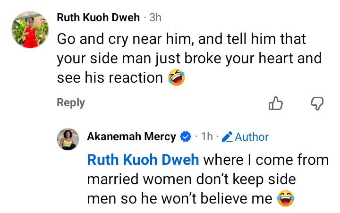Click the Author label
The height and width of the screenshot is (213, 340).
coord(252,137)
